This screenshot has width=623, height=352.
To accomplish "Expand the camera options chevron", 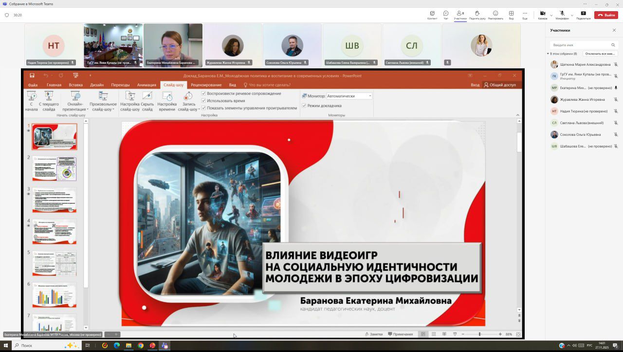I will pos(551,15).
